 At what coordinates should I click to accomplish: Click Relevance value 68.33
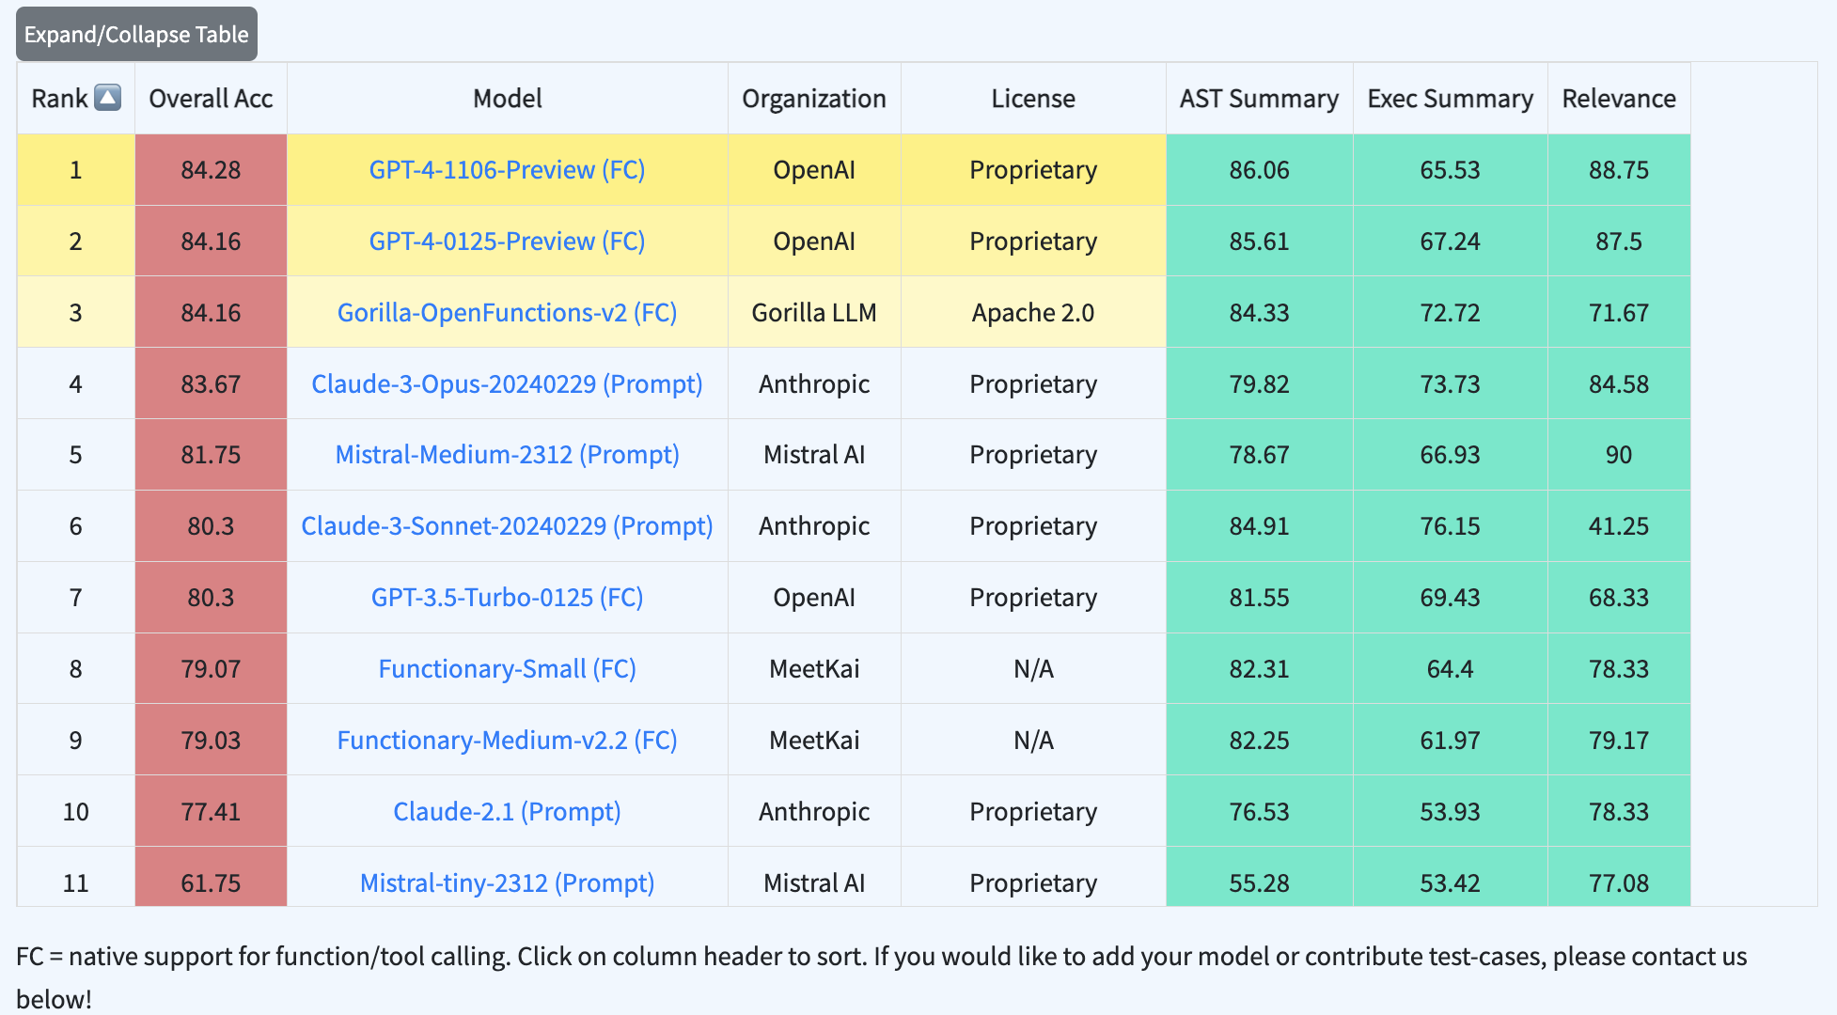click(1619, 598)
